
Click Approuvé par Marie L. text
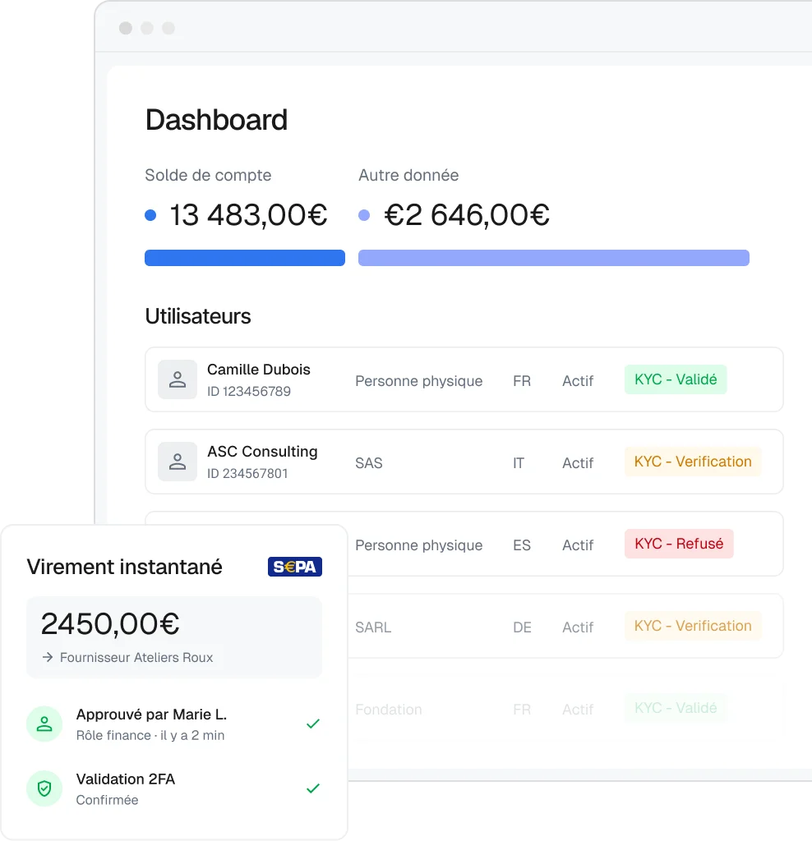pyautogui.click(x=151, y=715)
